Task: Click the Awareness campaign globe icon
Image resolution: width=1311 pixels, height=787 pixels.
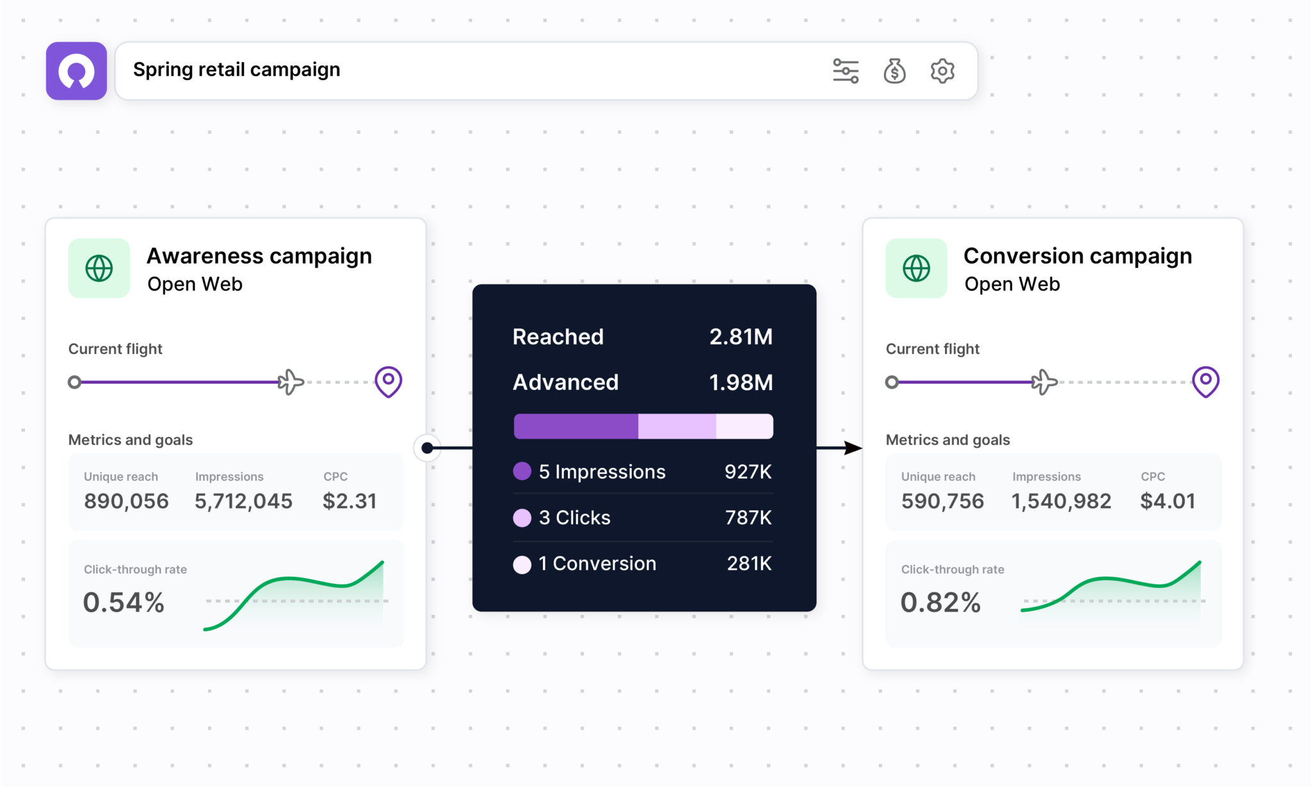Action: click(x=99, y=268)
